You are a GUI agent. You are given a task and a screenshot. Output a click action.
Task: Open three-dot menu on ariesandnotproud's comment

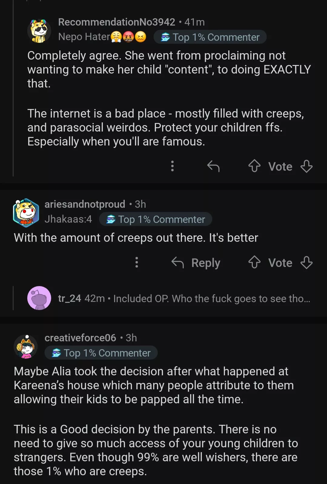click(x=137, y=262)
